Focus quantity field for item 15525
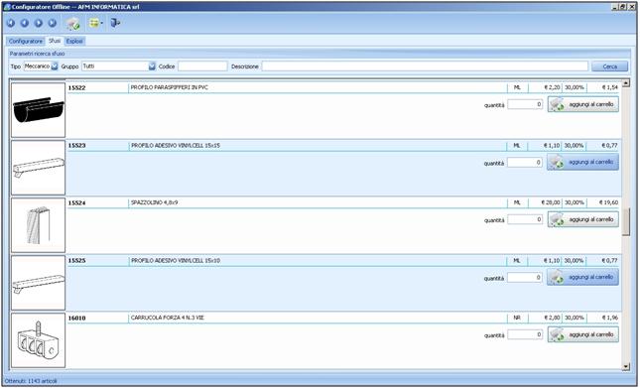This screenshot has width=640, height=388. [525, 278]
